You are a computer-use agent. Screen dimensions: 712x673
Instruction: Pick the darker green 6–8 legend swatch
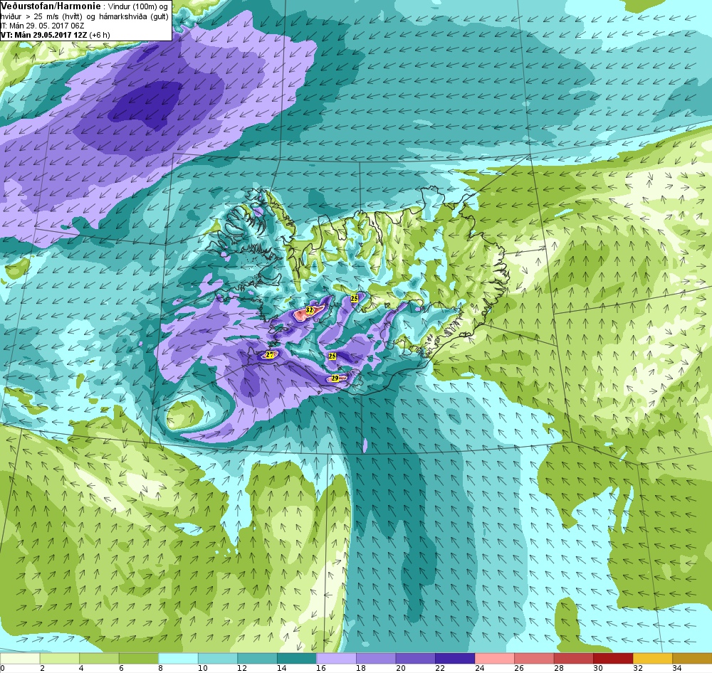(139, 659)
